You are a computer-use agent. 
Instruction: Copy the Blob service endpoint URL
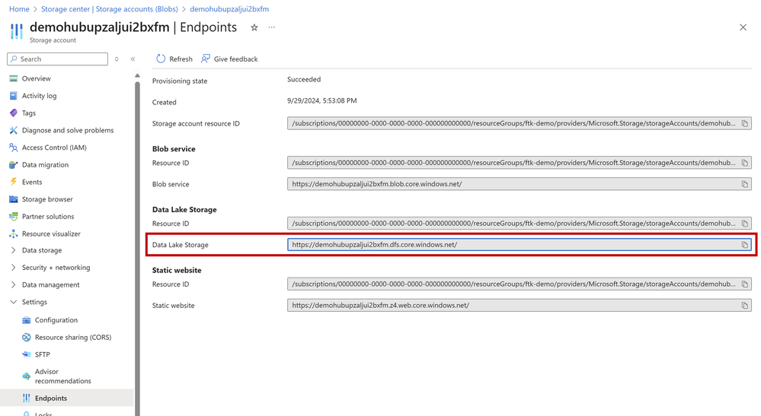tap(744, 184)
